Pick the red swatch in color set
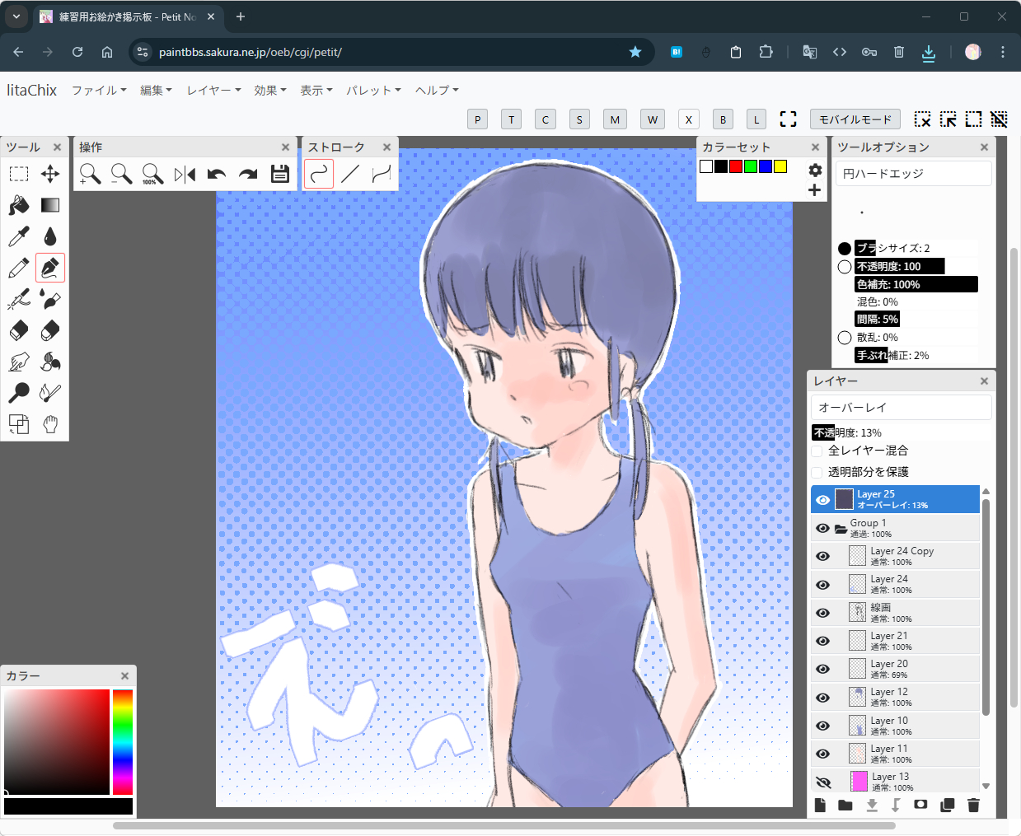 pos(736,166)
